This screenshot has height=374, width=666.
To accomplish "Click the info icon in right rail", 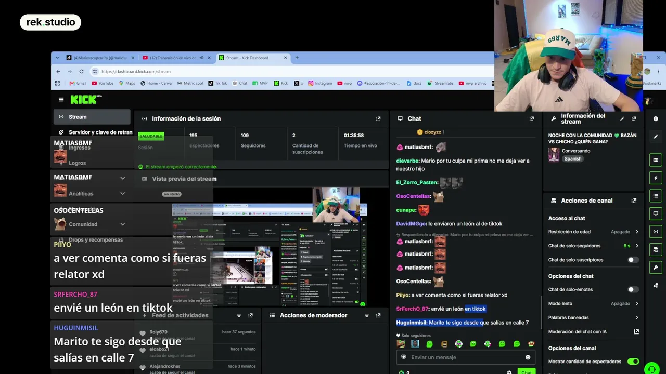I will click(656, 119).
